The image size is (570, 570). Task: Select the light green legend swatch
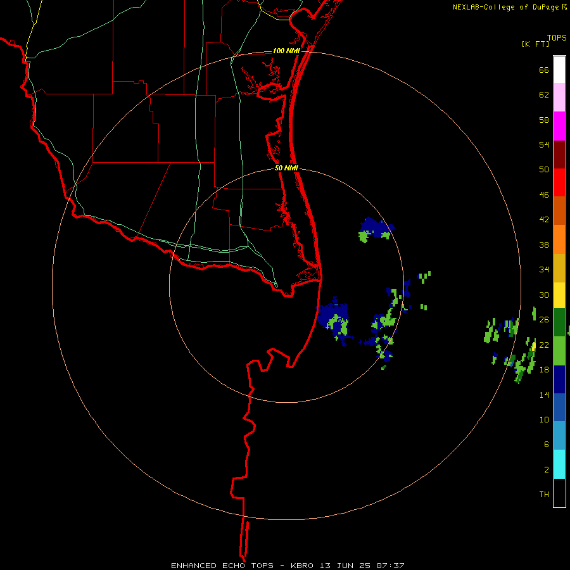tap(559, 351)
